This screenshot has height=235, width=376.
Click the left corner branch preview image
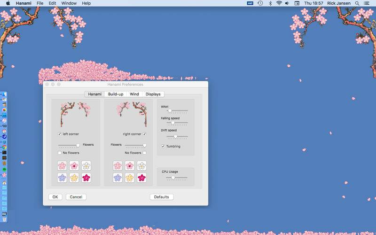[76, 114]
